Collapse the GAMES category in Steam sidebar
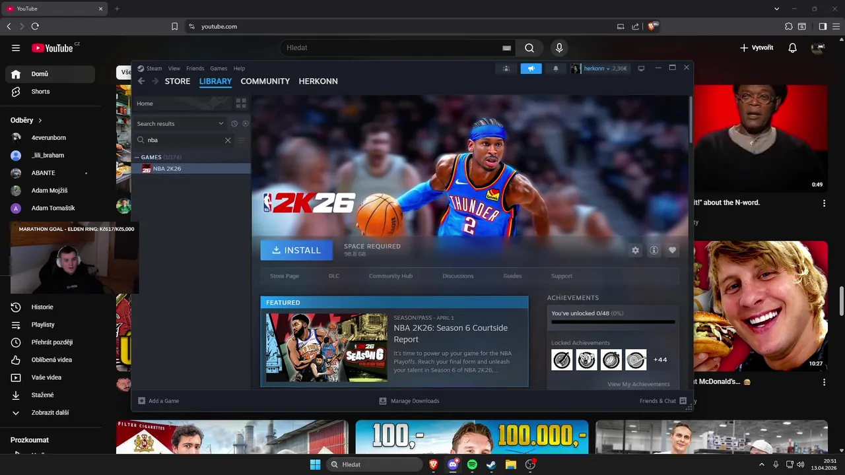This screenshot has height=475, width=845. [137, 157]
